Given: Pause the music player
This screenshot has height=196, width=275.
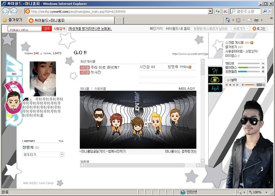Looking at the screenshot, I should (x=227, y=85).
